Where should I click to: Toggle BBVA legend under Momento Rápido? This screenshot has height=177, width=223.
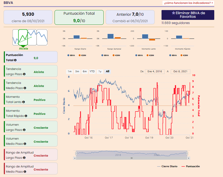coord(173,55)
